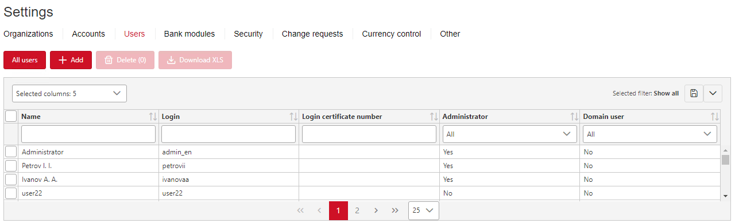735x223 pixels.
Task: Open the page size 25 dropdown
Action: pyautogui.click(x=424, y=210)
